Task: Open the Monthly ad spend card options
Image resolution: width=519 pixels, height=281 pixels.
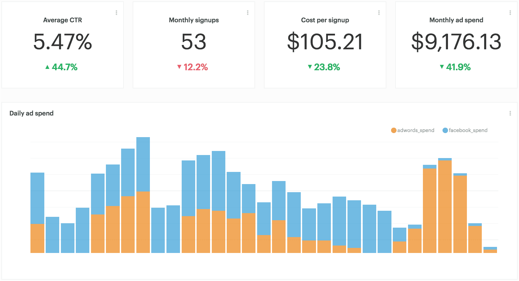Action: tap(510, 13)
